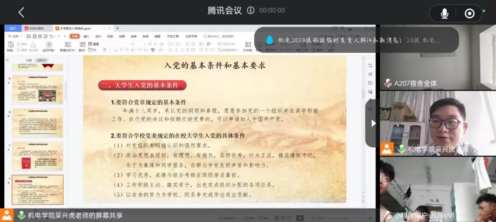Collapse video sidebar with the arrow handle
Screen dimensions: 496x222
point(373,123)
